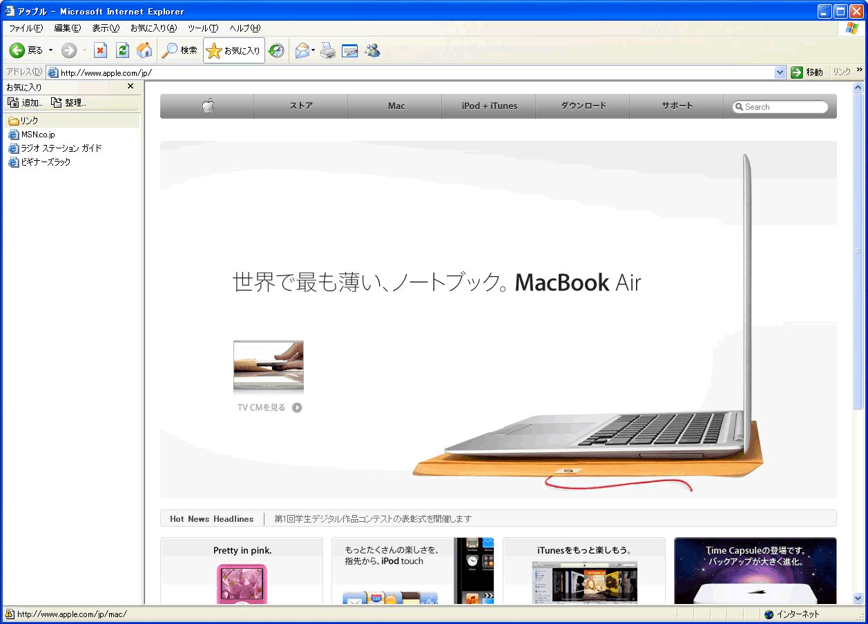Expand the address bar dropdown list
Screen dimensions: 868x624
(x=780, y=72)
